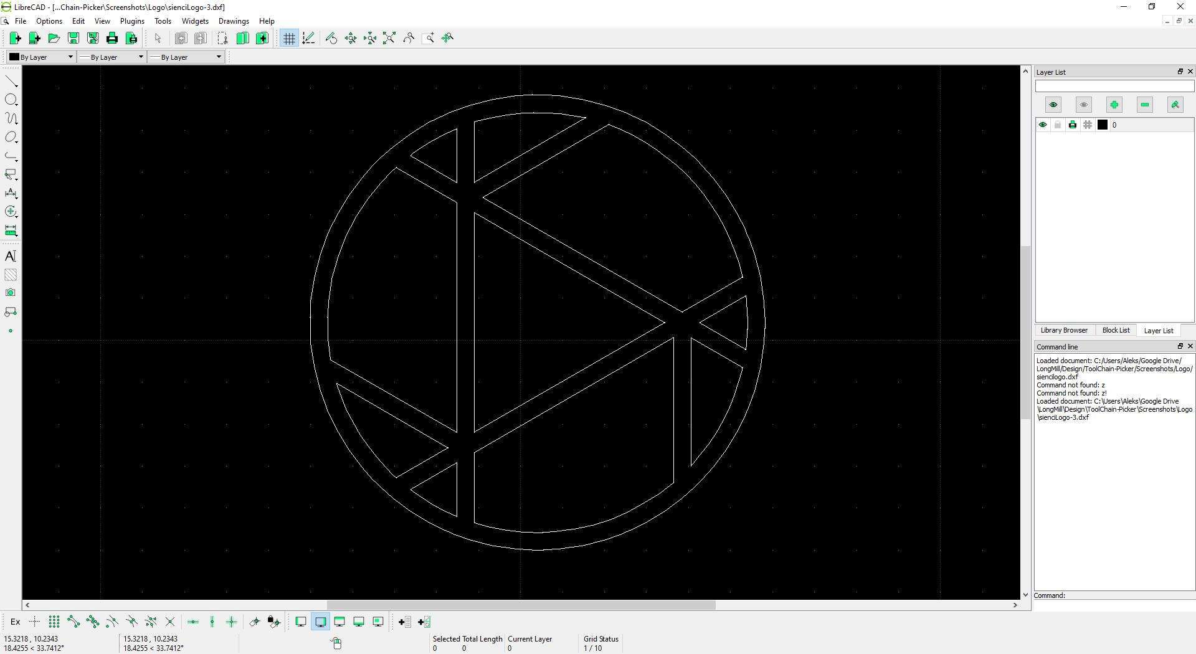The width and height of the screenshot is (1196, 654).
Task: Toggle Exclusive Snap Mode Ex button
Action: pyautogui.click(x=16, y=622)
